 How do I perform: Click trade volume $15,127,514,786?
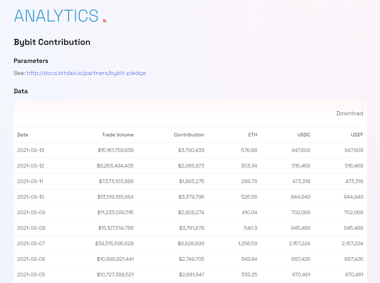pyautogui.click(x=116, y=228)
